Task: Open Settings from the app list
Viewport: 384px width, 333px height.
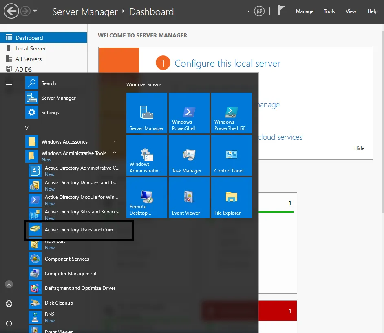Action: pyautogui.click(x=73, y=112)
